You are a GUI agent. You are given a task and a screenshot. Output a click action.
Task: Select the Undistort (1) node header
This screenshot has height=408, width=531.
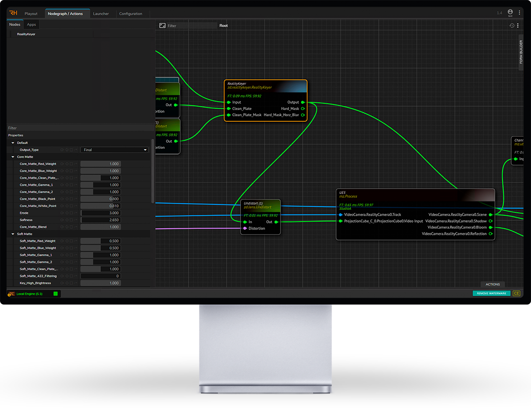[x=260, y=205]
